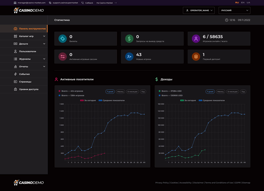Viewport: 264px width, 191px height.
Task: Click the Privacy Policy footer link
Action: pos(162,183)
